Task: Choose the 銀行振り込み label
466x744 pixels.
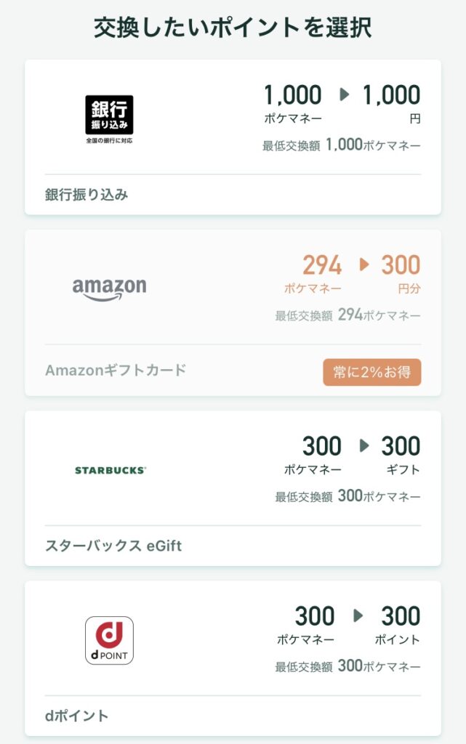Action: [x=87, y=194]
